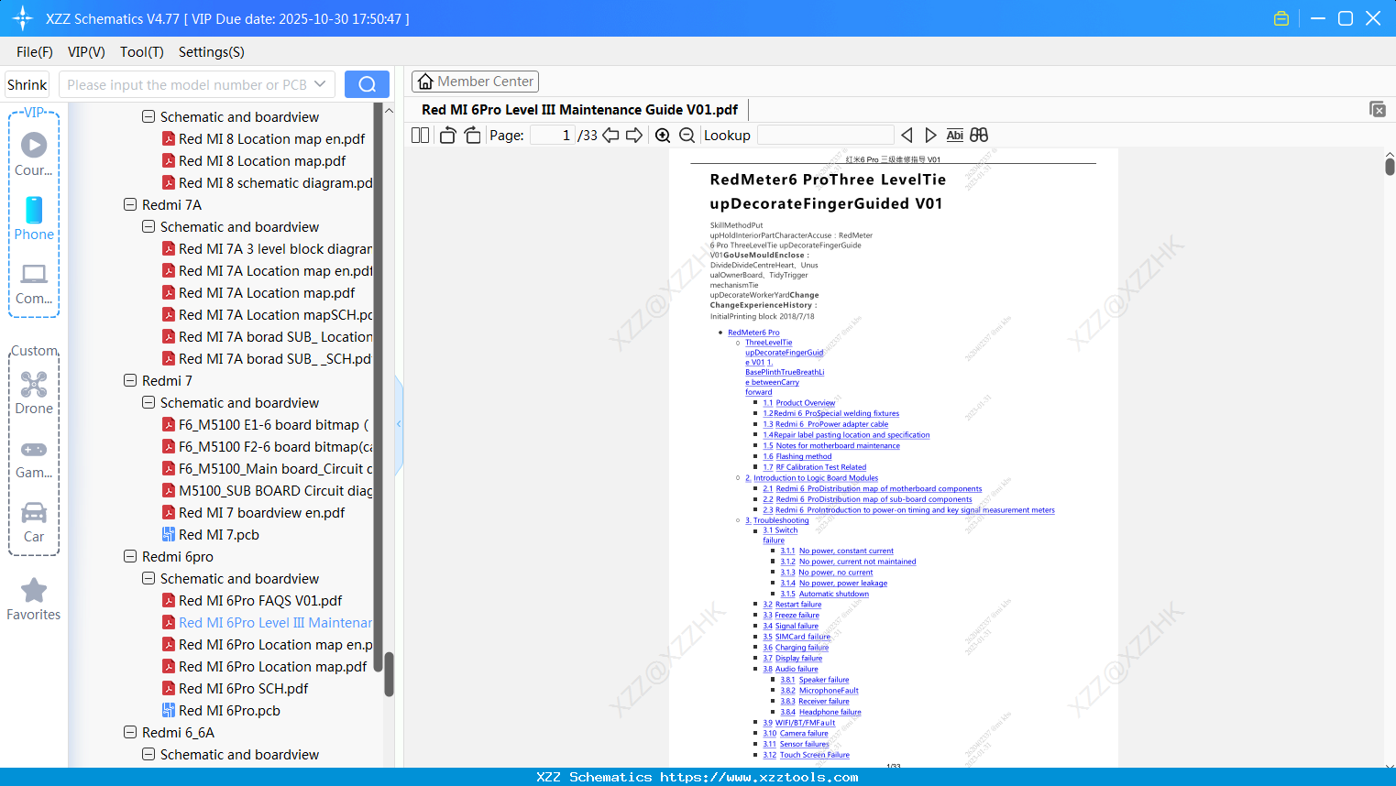Click the home icon in Member Center

tap(425, 82)
